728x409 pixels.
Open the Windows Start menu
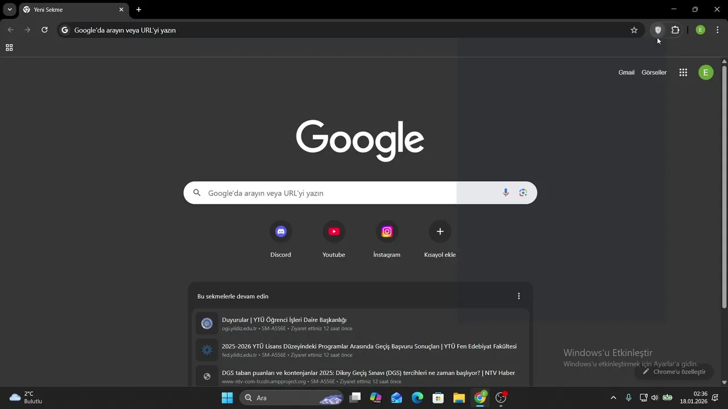[227, 398]
